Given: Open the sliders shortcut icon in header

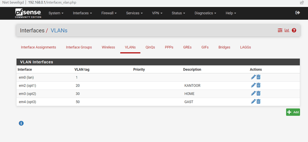Looking at the screenshot, I should pos(280,30).
